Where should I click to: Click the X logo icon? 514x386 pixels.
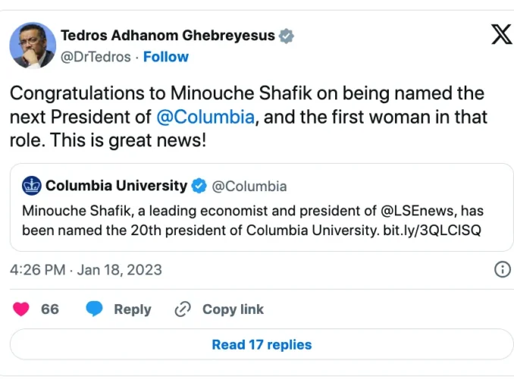[501, 35]
